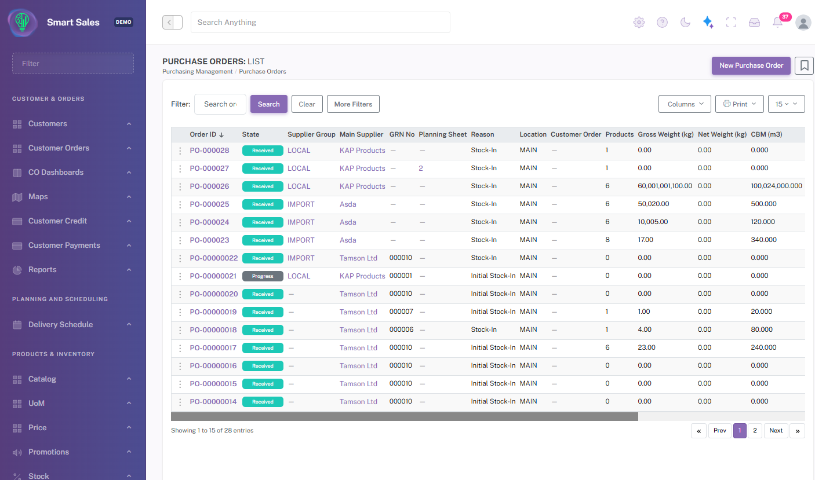This screenshot has height=480, width=815.
Task: Focus the sidebar Filter field
Action: click(x=73, y=64)
